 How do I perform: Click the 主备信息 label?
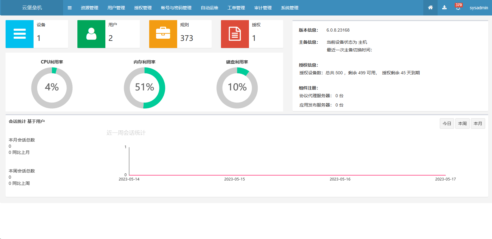point(308,42)
